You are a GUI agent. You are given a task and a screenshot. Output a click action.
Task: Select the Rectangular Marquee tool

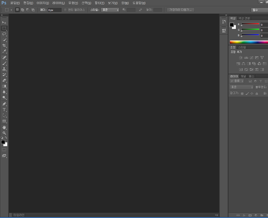pyautogui.click(x=4, y=28)
